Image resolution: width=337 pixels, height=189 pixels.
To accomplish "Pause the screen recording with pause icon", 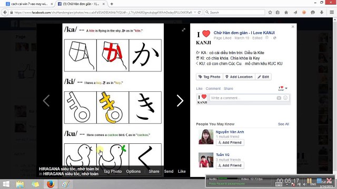I will click(x=309, y=181).
